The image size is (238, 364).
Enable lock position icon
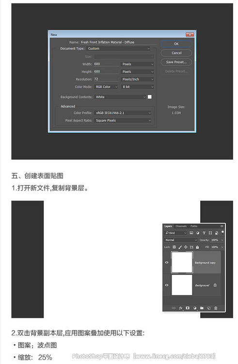(186, 247)
